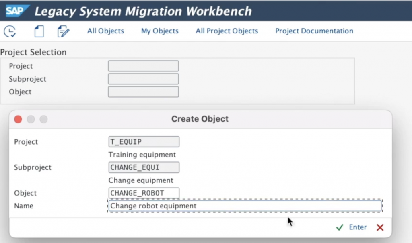
Task: Close Create Object dialog via red window button
Action: pos(18,119)
